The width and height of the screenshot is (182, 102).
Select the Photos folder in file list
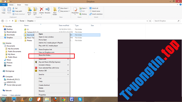[x=29, y=41]
